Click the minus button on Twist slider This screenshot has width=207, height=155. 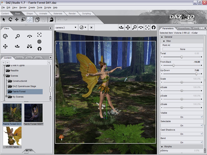[x=162, y=57]
